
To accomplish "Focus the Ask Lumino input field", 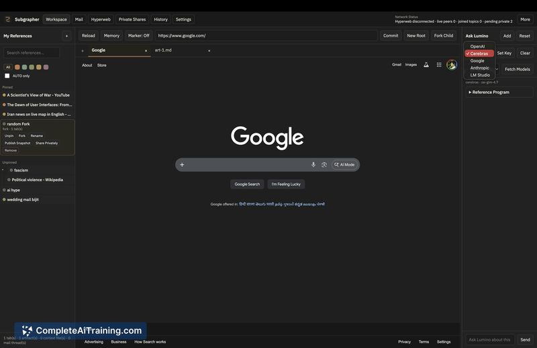I will tap(490, 340).
